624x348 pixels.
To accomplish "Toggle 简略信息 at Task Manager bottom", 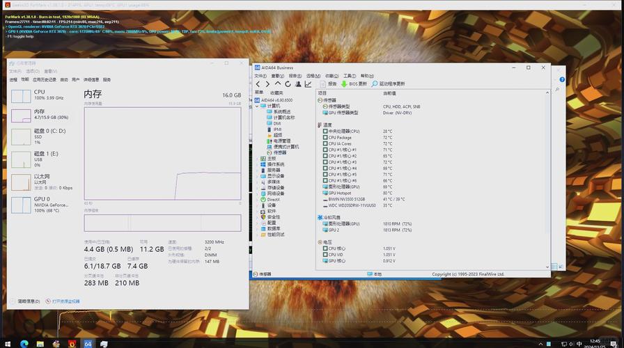I will (x=25, y=301).
